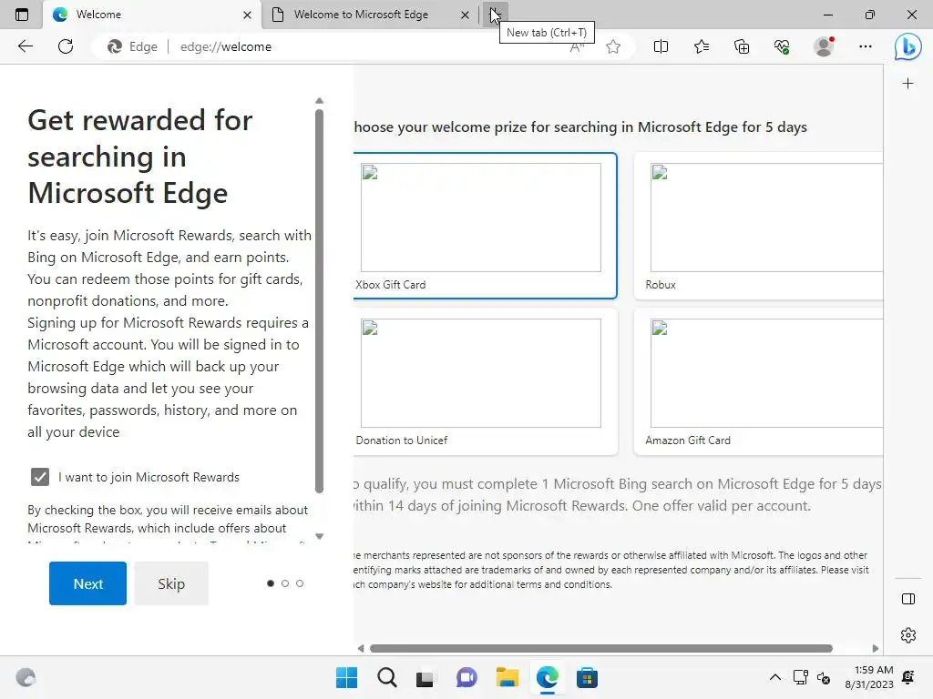Click the left panel scroll up arrow
Screen dimensions: 933x699
click(x=319, y=100)
